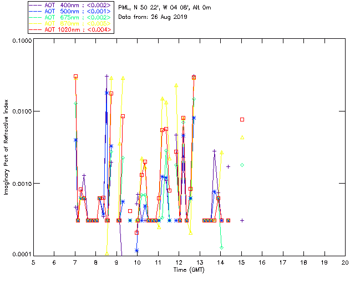Click the x-axis tick label 20
355x284 pixels.
pyautogui.click(x=345, y=262)
